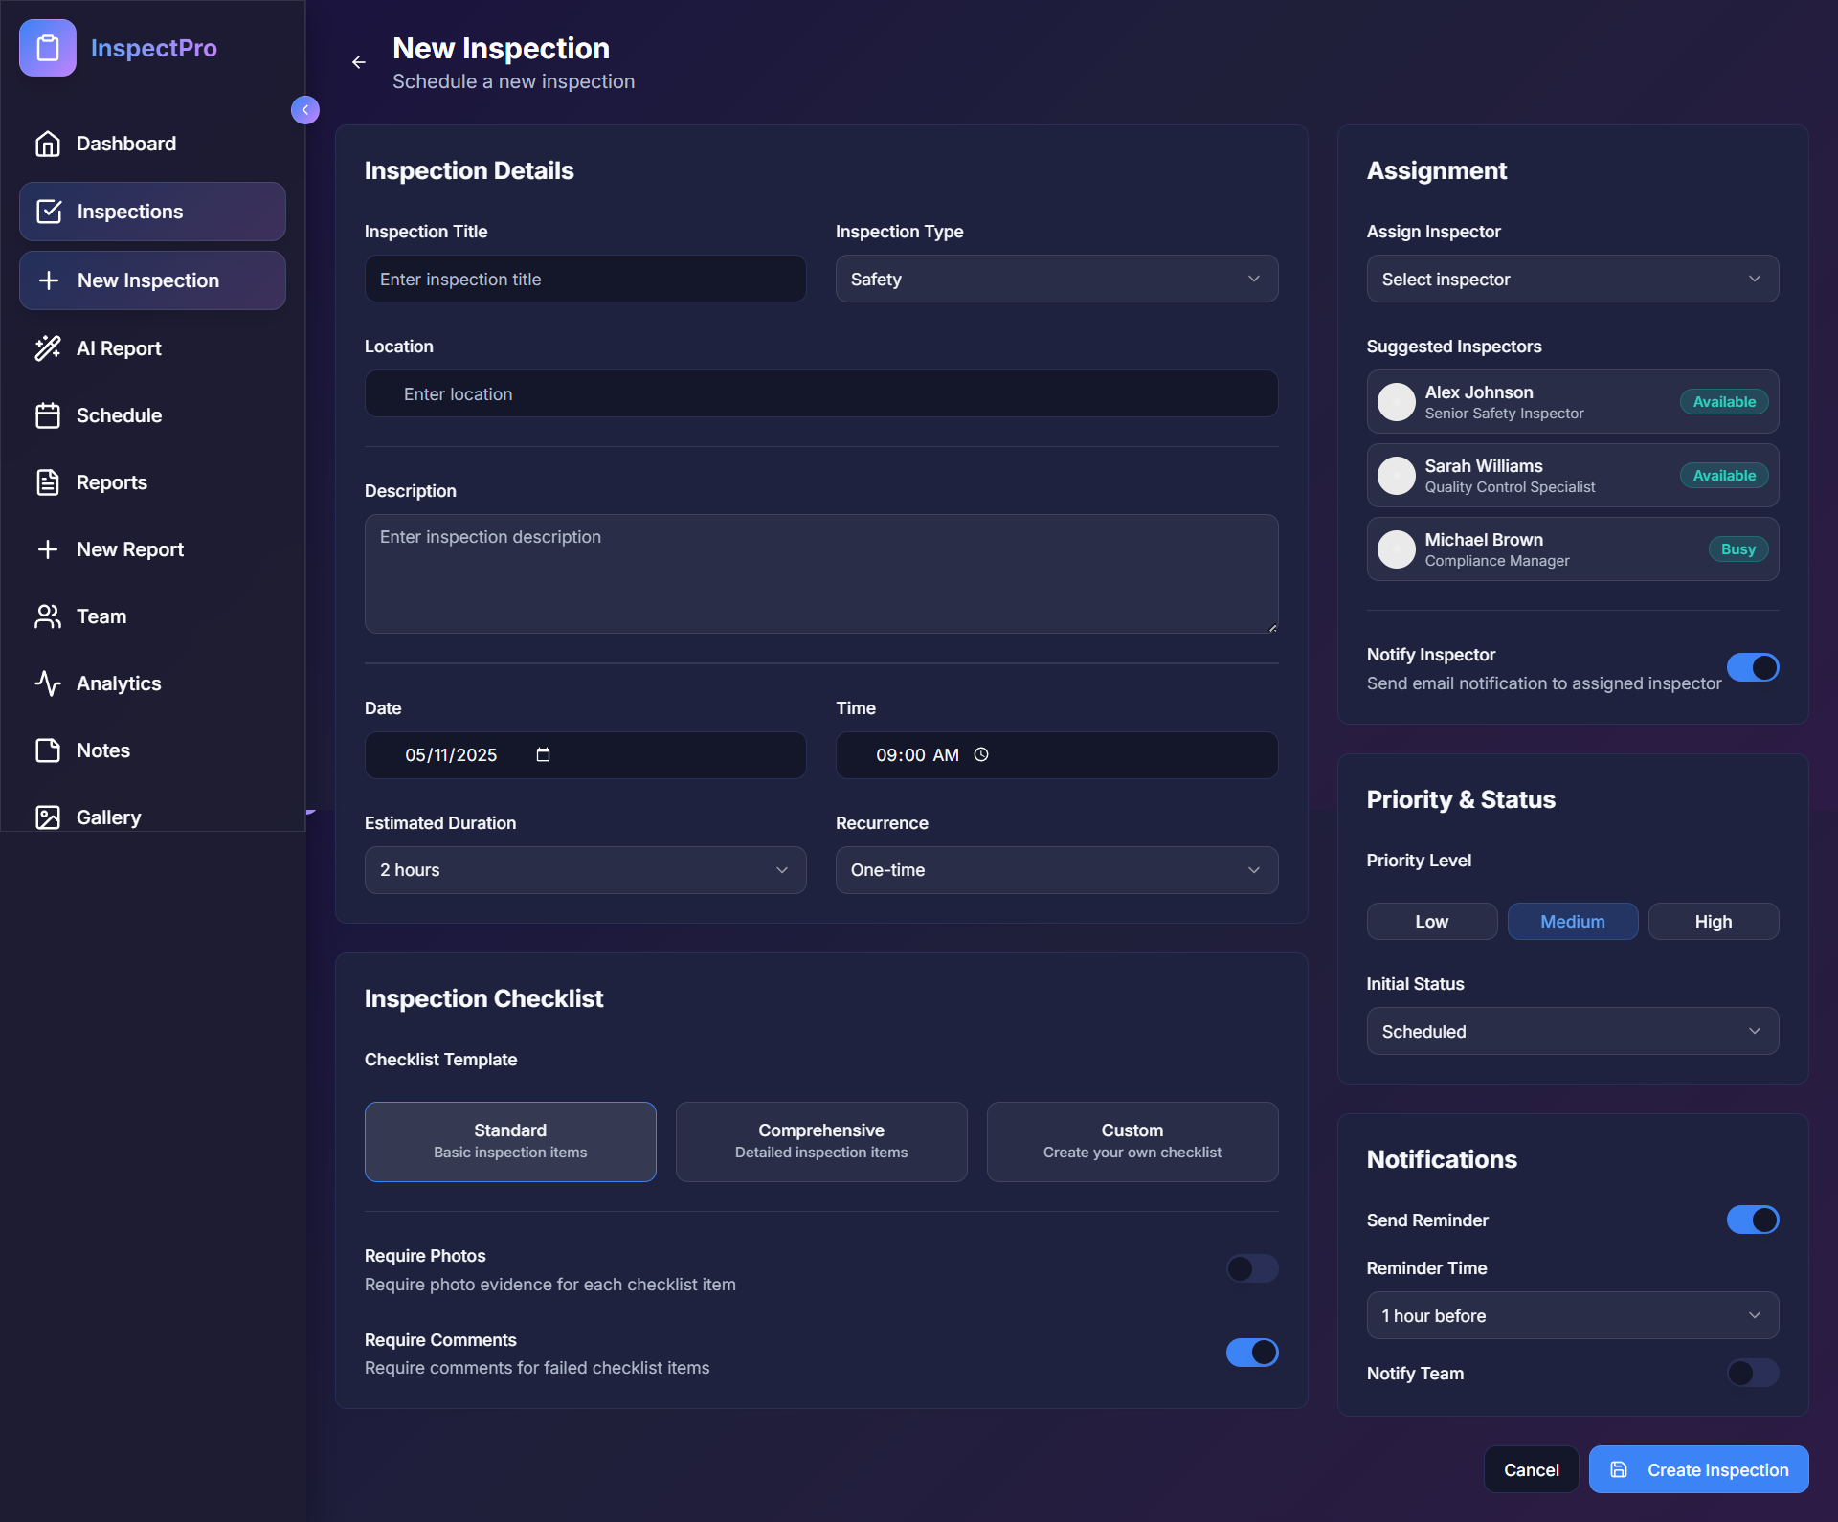Choose the Custom checklist template
The height and width of the screenshot is (1522, 1838).
tap(1132, 1141)
